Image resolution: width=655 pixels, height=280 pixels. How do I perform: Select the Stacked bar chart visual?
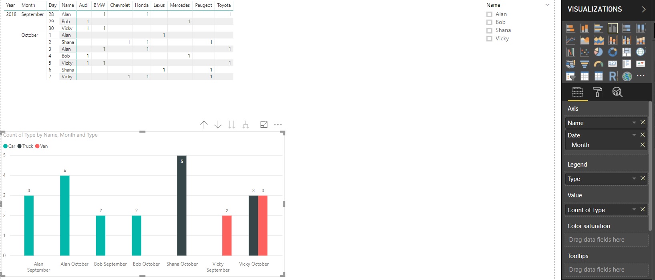571,28
